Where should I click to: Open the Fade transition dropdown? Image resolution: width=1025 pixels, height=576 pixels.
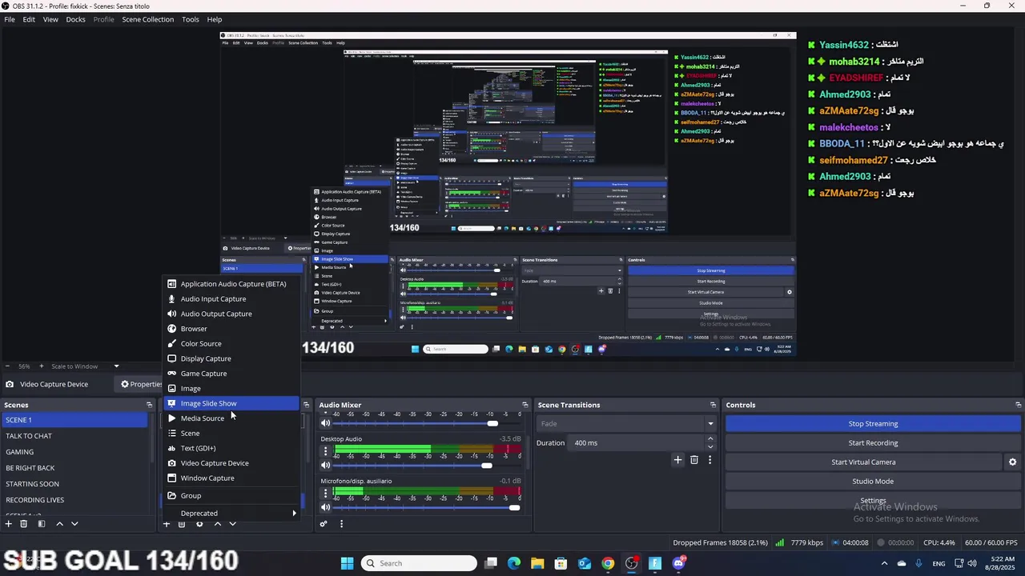click(627, 423)
